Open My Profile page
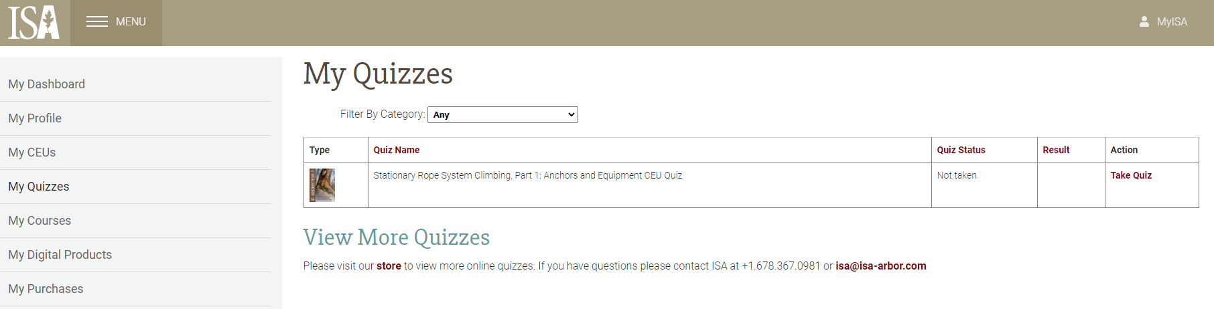This screenshot has height=309, width=1214. tap(35, 118)
